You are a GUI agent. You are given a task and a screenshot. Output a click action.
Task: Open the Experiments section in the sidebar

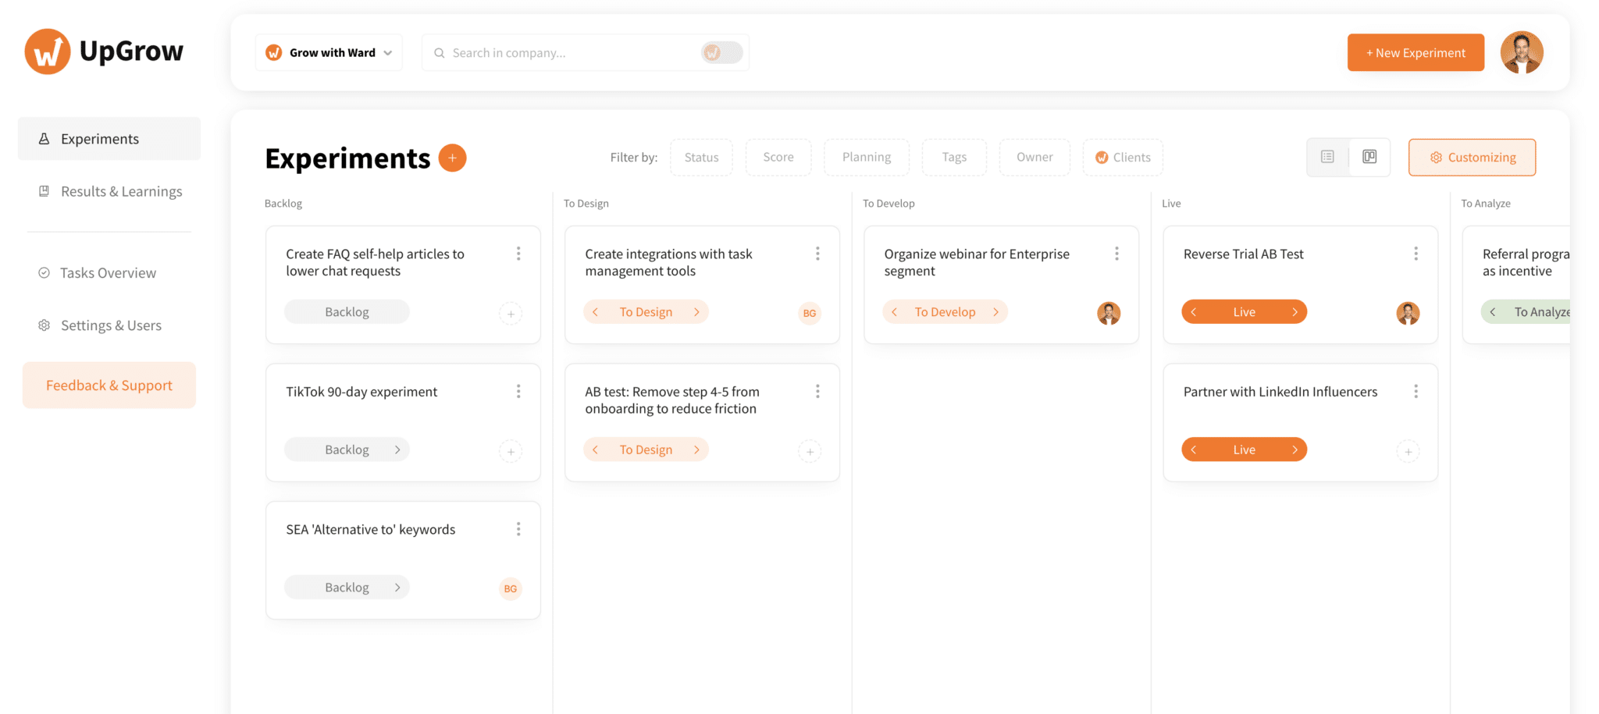pyautogui.click(x=99, y=138)
